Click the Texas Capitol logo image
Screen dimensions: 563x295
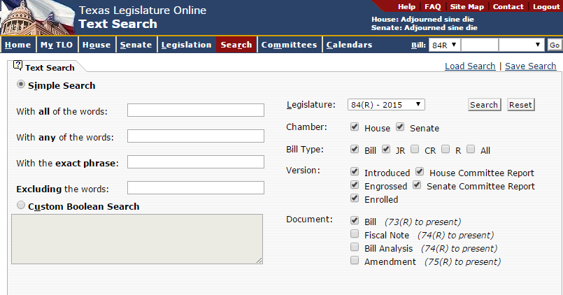tap(36, 17)
